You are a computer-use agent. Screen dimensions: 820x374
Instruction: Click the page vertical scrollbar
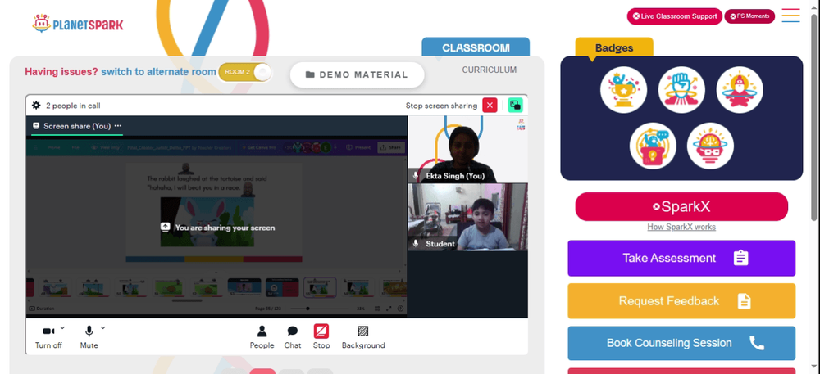[815, 117]
